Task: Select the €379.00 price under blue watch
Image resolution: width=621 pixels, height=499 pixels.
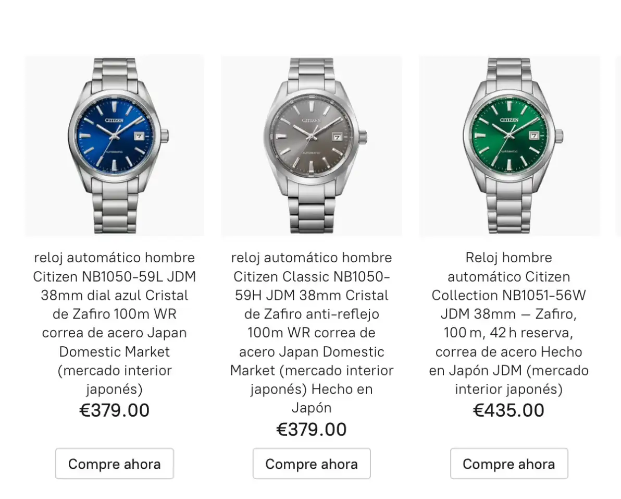Action: 115,410
